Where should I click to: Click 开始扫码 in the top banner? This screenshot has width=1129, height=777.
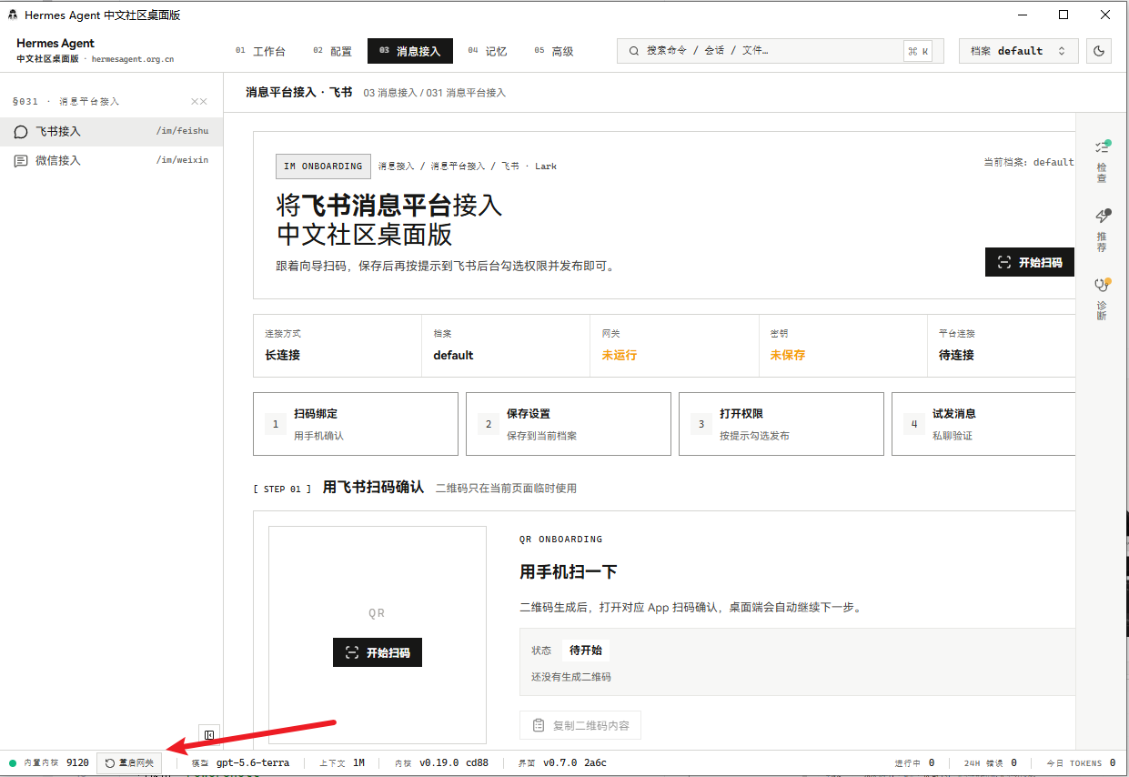[x=1030, y=262]
